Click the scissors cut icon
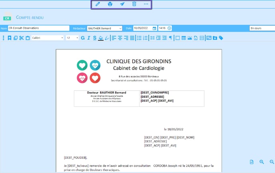 (22, 38)
